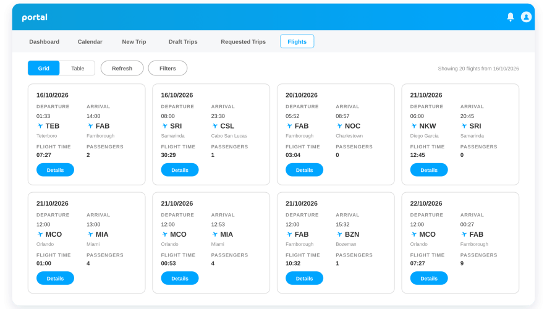This screenshot has height=309, width=547.
Task: Click passenger count 9
Action: click(462, 264)
